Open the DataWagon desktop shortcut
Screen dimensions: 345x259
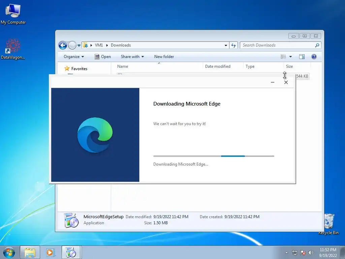[x=13, y=49]
